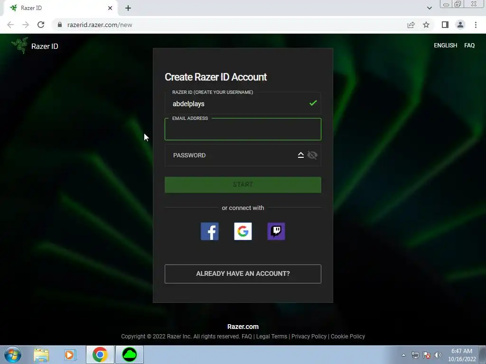Restore down the Chrome window

click(x=458, y=4)
